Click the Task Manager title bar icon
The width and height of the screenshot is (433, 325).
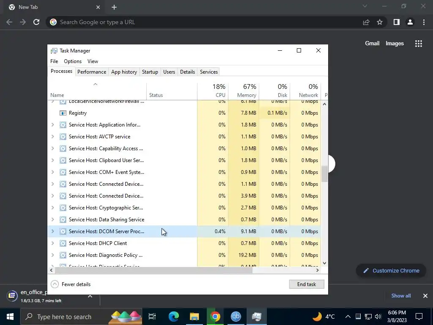click(54, 51)
